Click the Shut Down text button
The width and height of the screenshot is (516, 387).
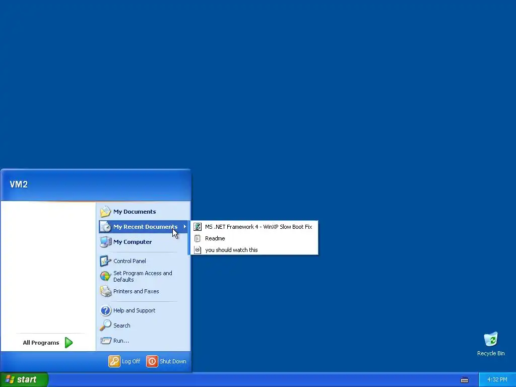click(x=173, y=361)
